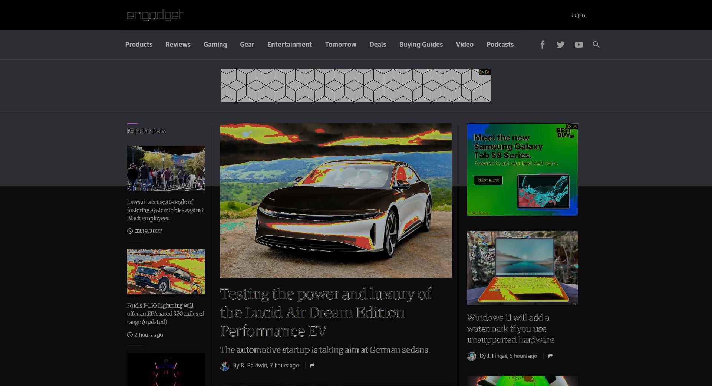Viewport: 712px width, 386px height.
Task: Click the Login link
Action: coord(578,15)
